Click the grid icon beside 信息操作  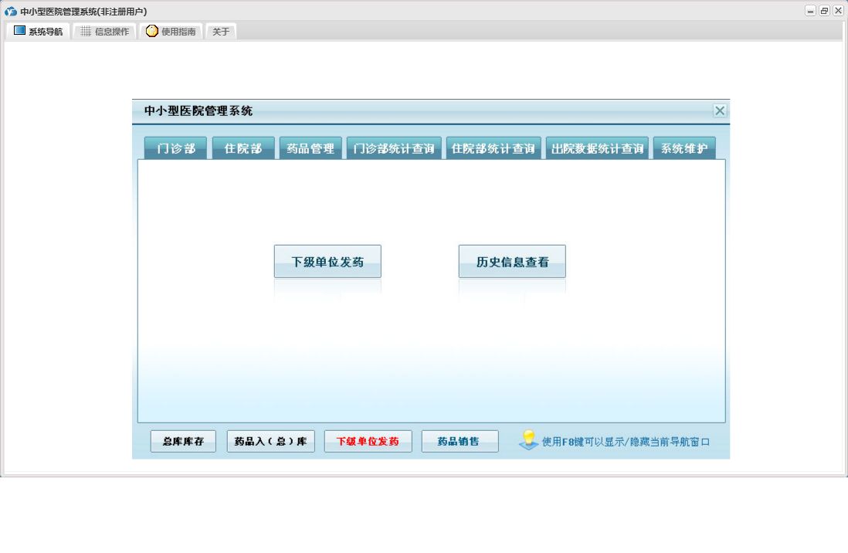pos(86,32)
